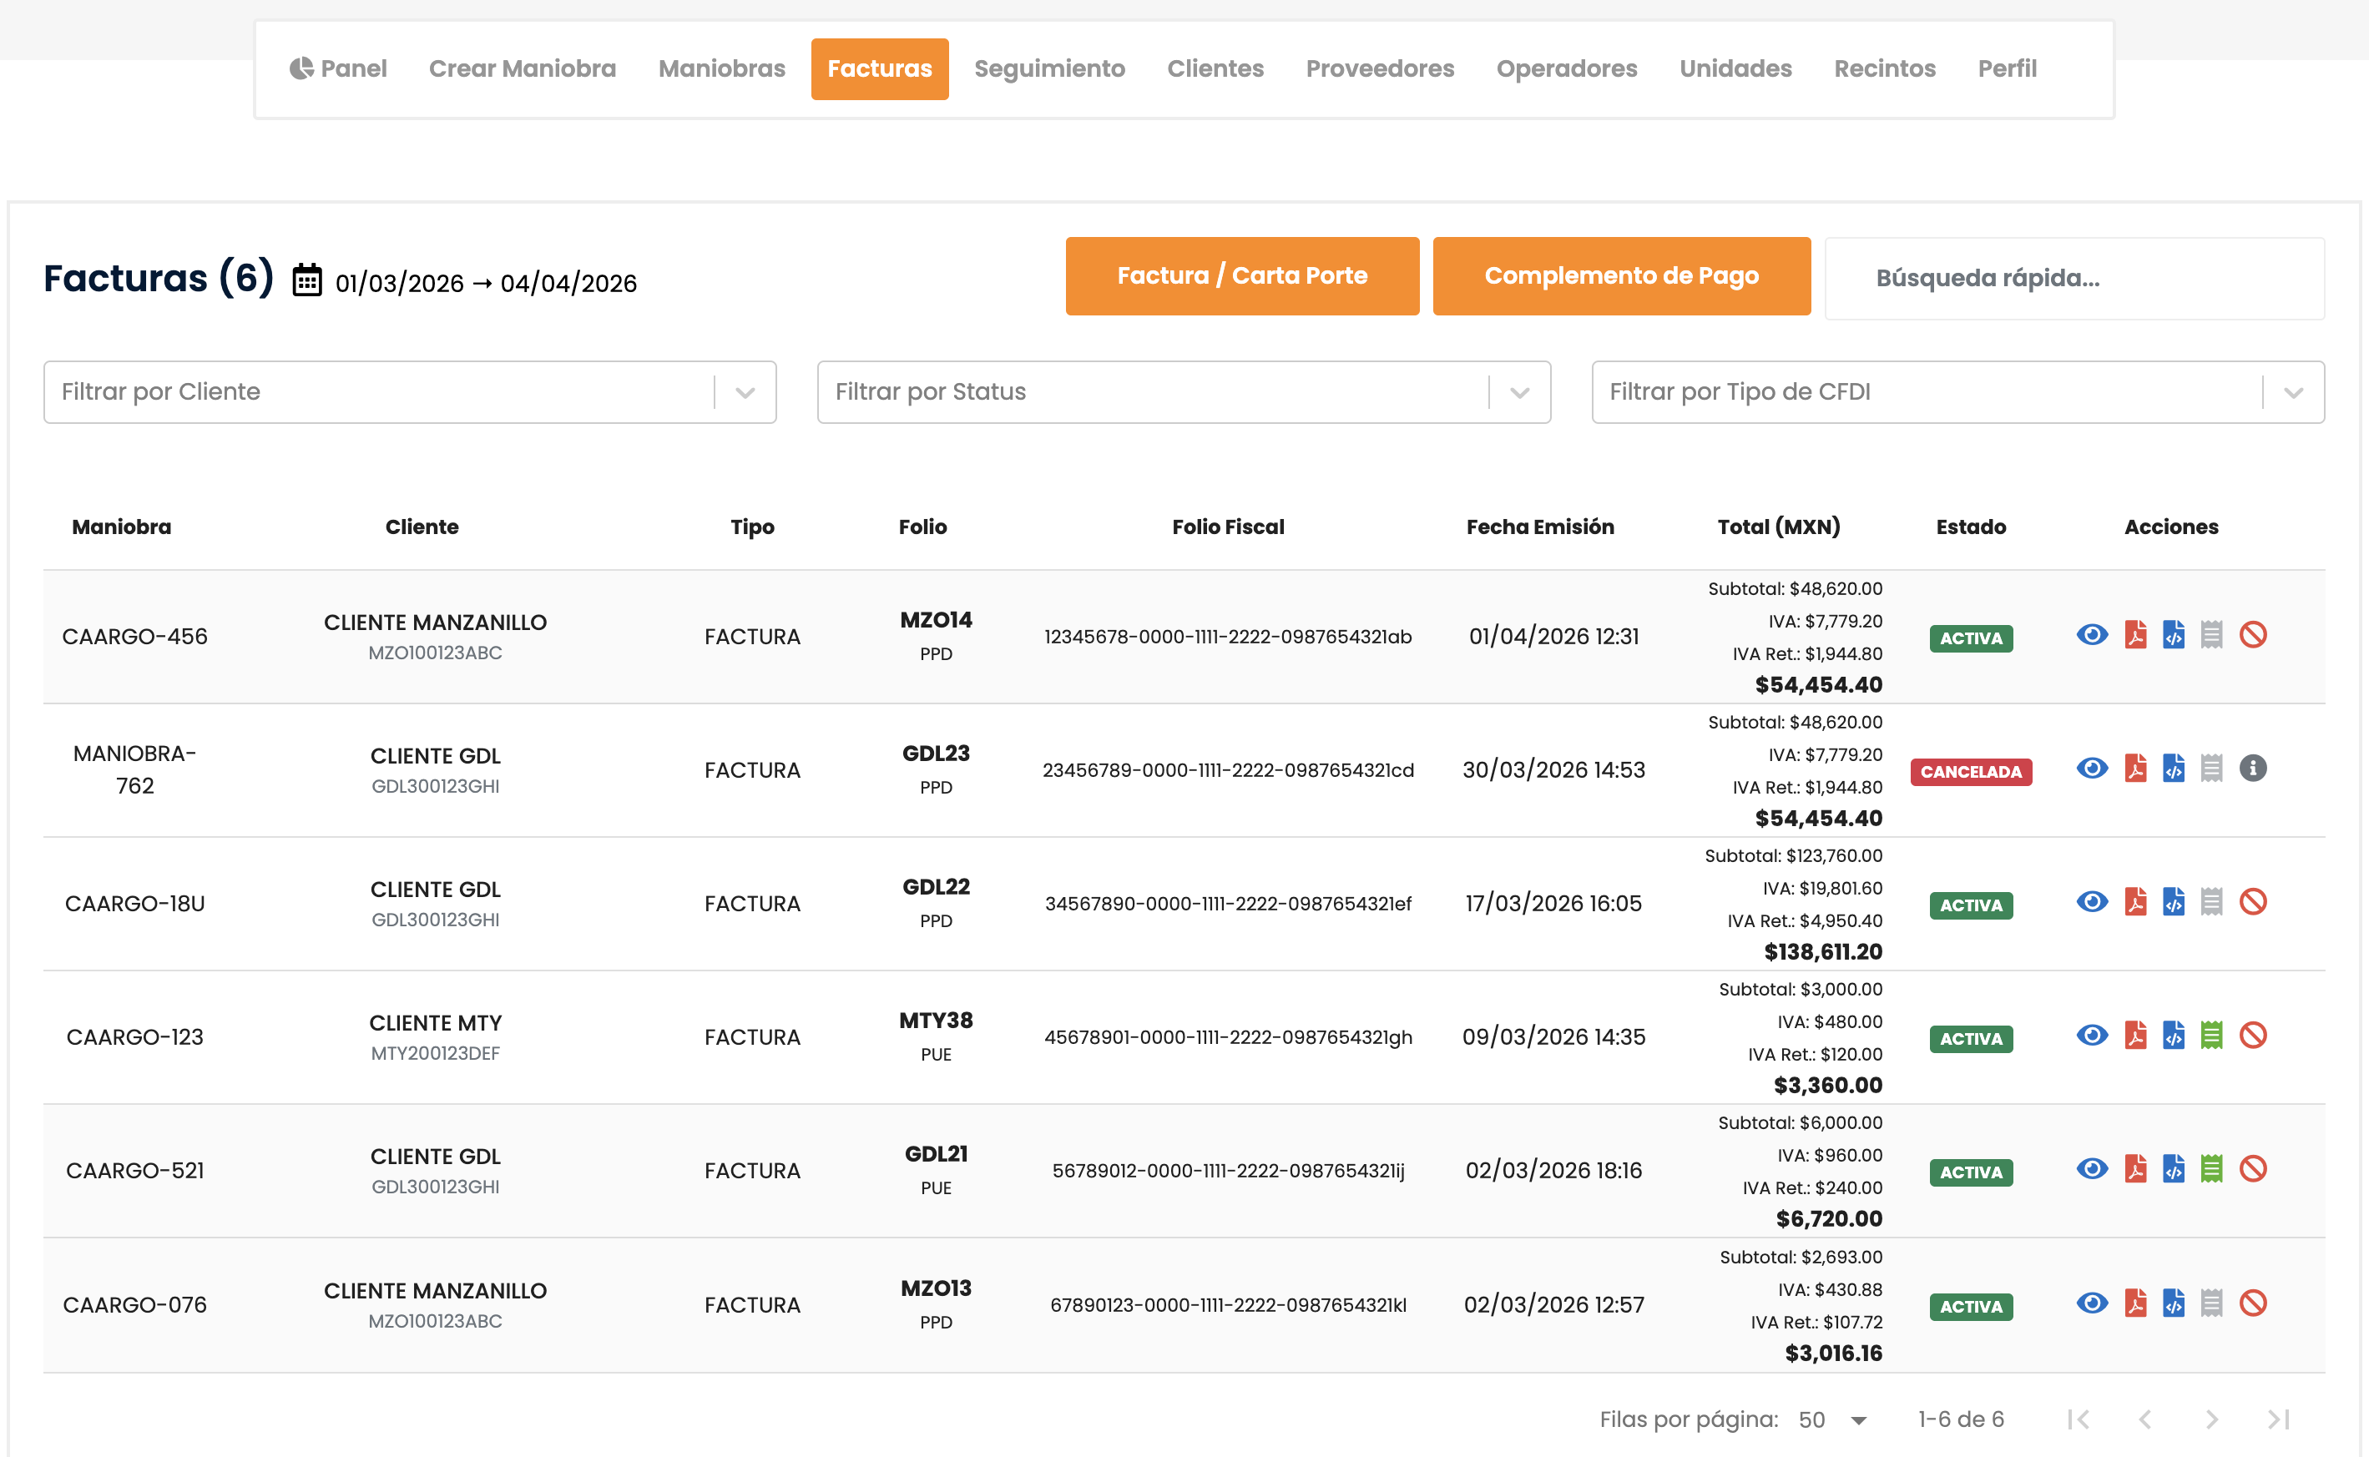The image size is (2369, 1457).
Task: Open the Filtrar por Status dropdown
Action: click(x=1519, y=392)
